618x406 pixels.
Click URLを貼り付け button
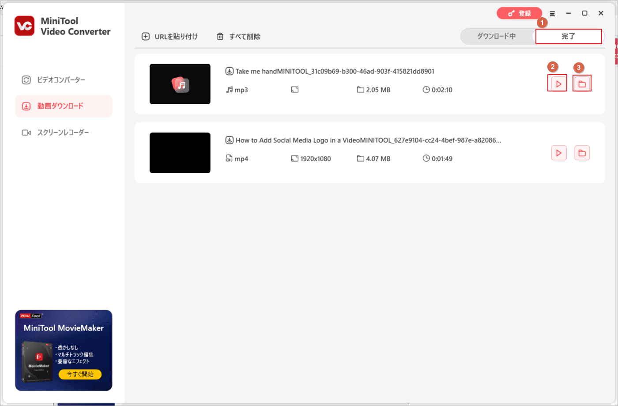(170, 37)
